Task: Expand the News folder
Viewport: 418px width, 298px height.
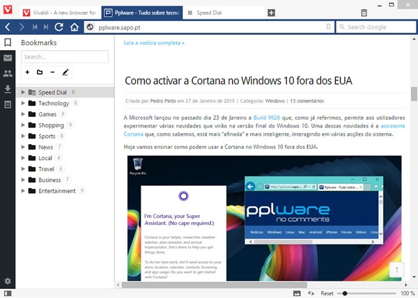Action: 23,147
